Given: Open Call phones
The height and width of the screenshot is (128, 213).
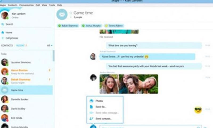Looking at the screenshot, I should tap(12, 38).
